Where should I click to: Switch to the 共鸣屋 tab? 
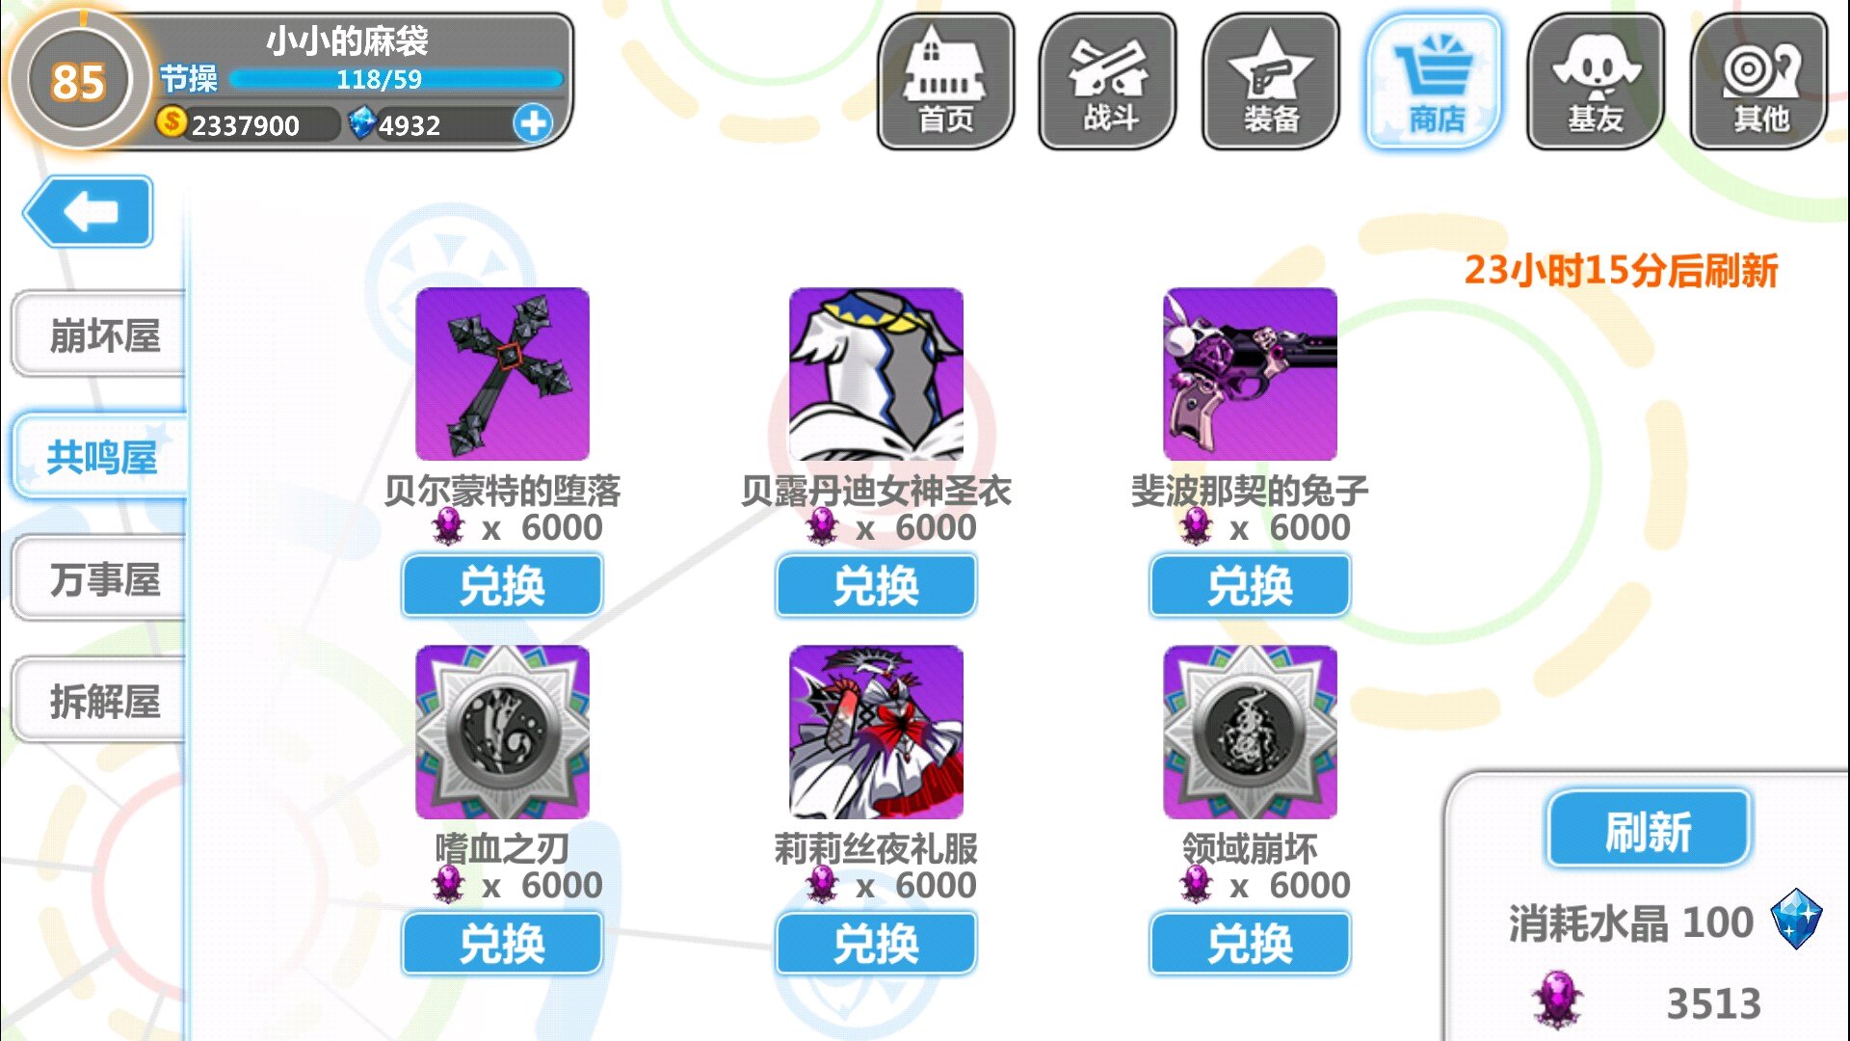[x=99, y=456]
